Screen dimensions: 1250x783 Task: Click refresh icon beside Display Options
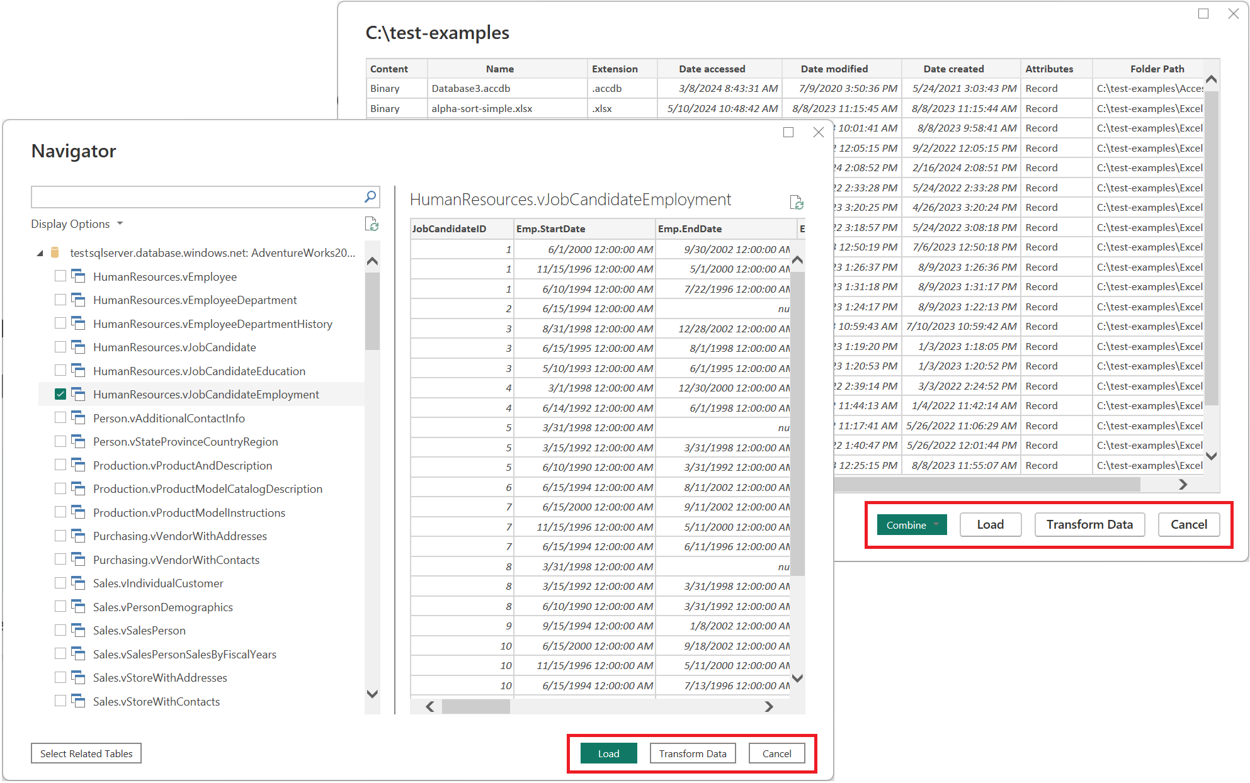point(372,224)
